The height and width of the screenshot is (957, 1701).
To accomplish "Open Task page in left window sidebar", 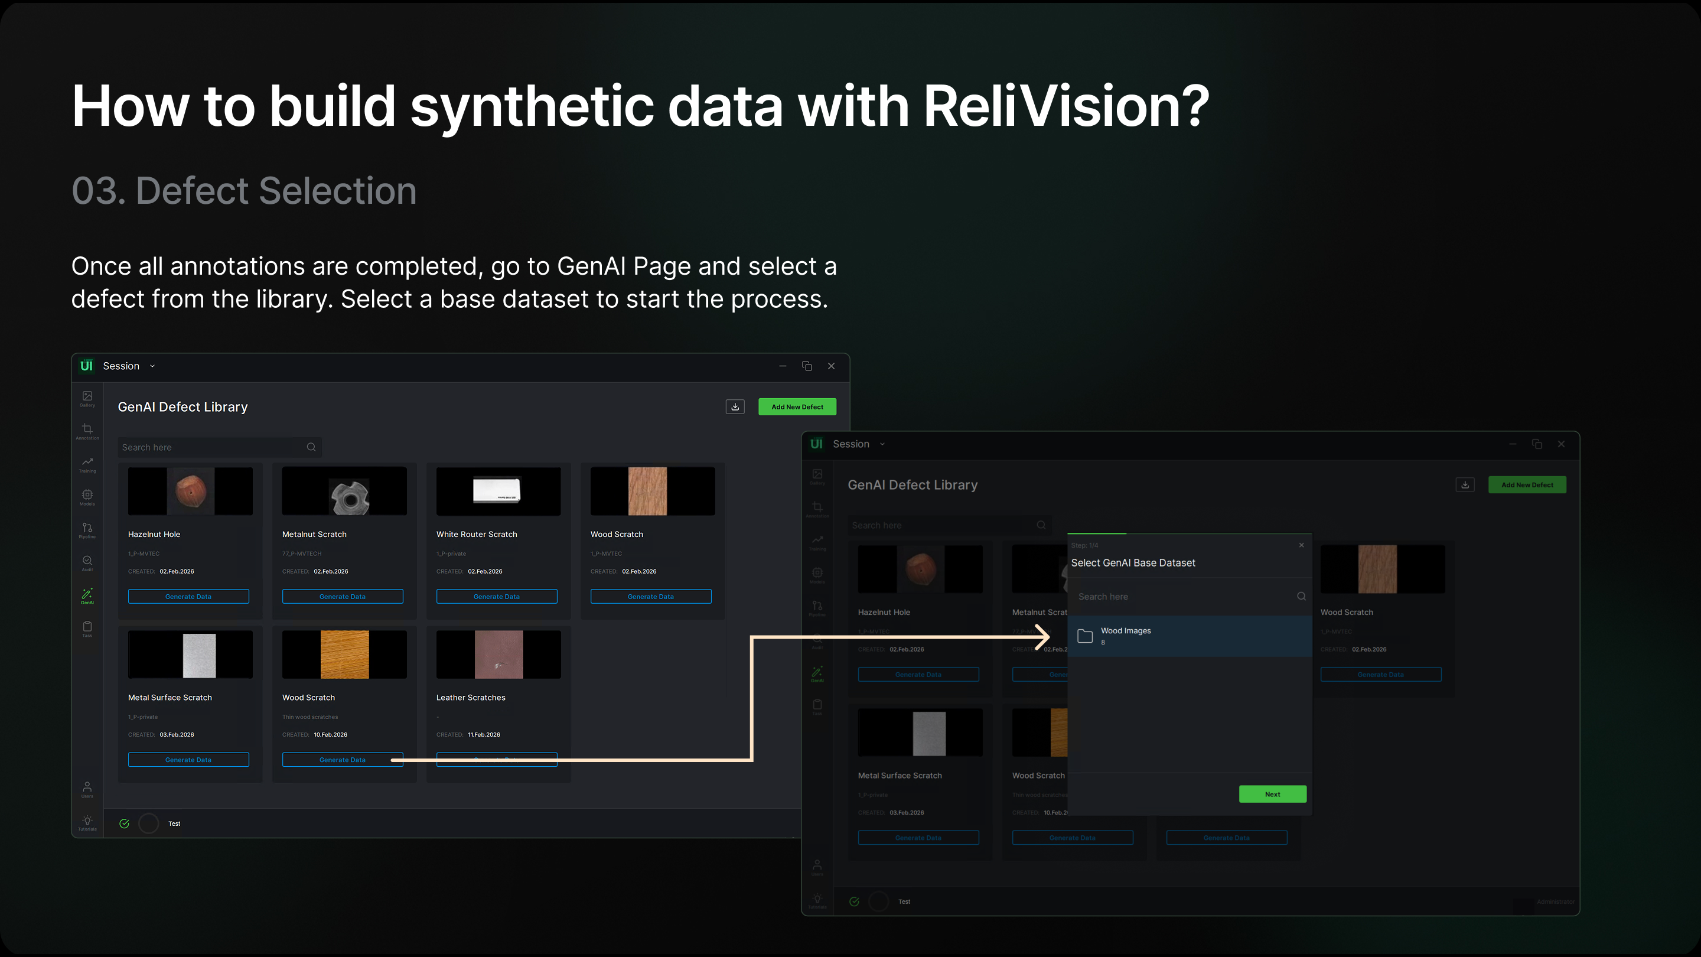I will coord(87,628).
